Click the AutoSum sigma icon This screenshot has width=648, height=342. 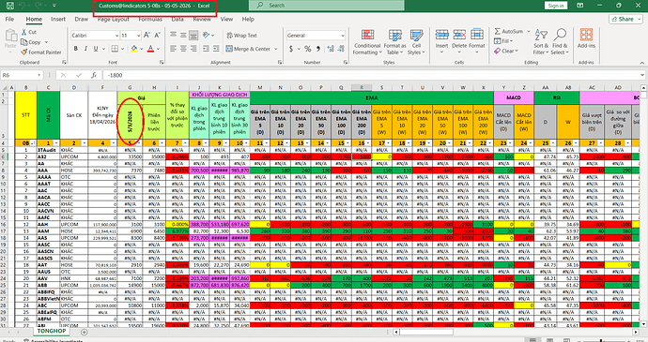(x=498, y=31)
